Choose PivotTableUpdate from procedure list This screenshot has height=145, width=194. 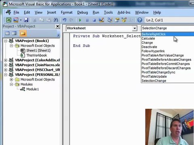(x=167, y=77)
